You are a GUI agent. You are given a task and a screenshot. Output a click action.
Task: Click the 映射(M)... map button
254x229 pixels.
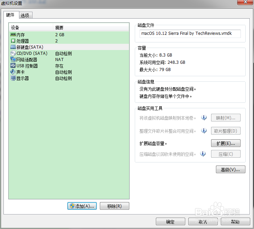(226, 118)
